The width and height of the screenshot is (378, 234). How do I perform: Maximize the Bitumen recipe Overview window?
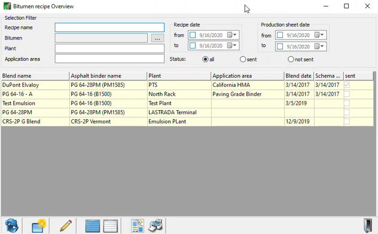pyautogui.click(x=346, y=6)
